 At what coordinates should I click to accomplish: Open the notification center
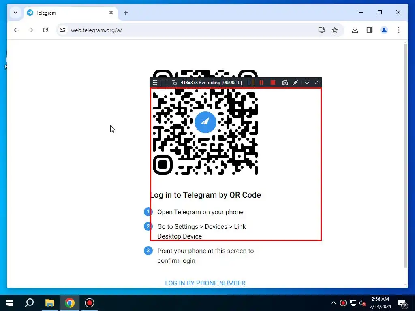pos(402,303)
